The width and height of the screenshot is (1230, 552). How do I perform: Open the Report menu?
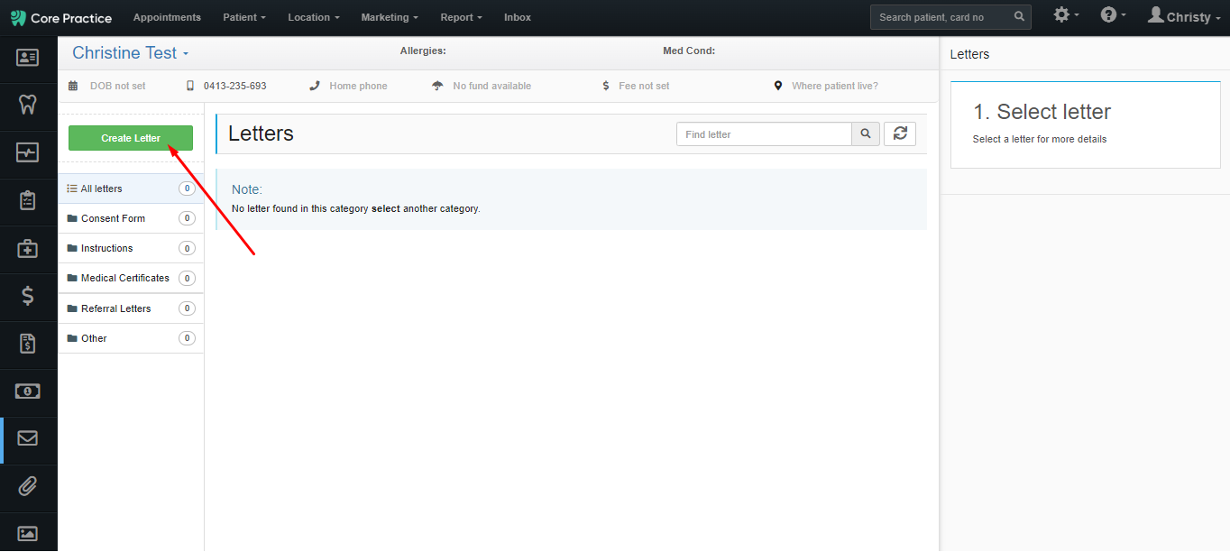461,17
